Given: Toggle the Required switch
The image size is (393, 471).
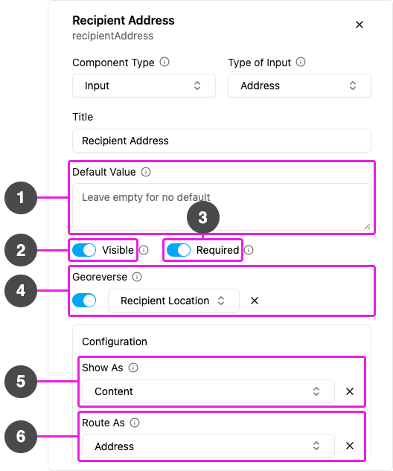Looking at the screenshot, I should [179, 250].
